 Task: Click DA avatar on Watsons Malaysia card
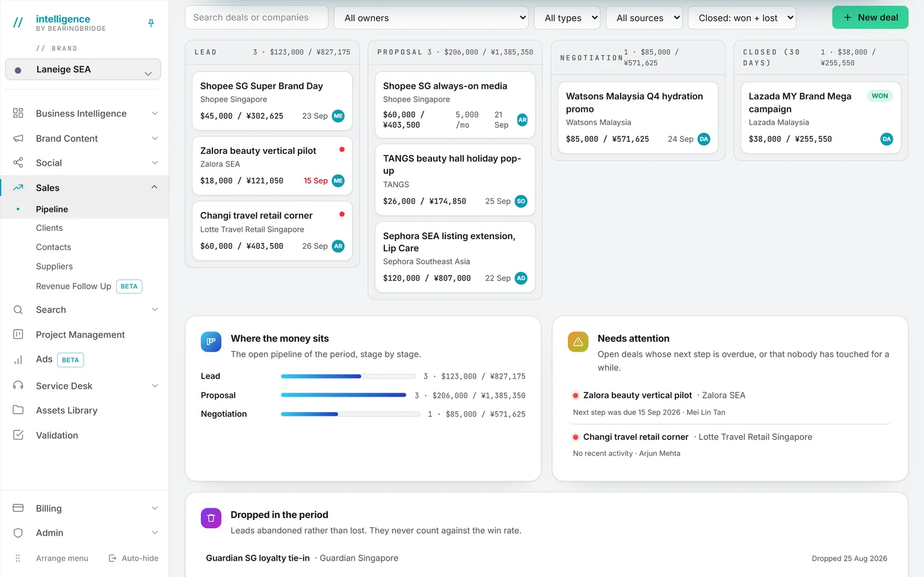[x=704, y=139]
